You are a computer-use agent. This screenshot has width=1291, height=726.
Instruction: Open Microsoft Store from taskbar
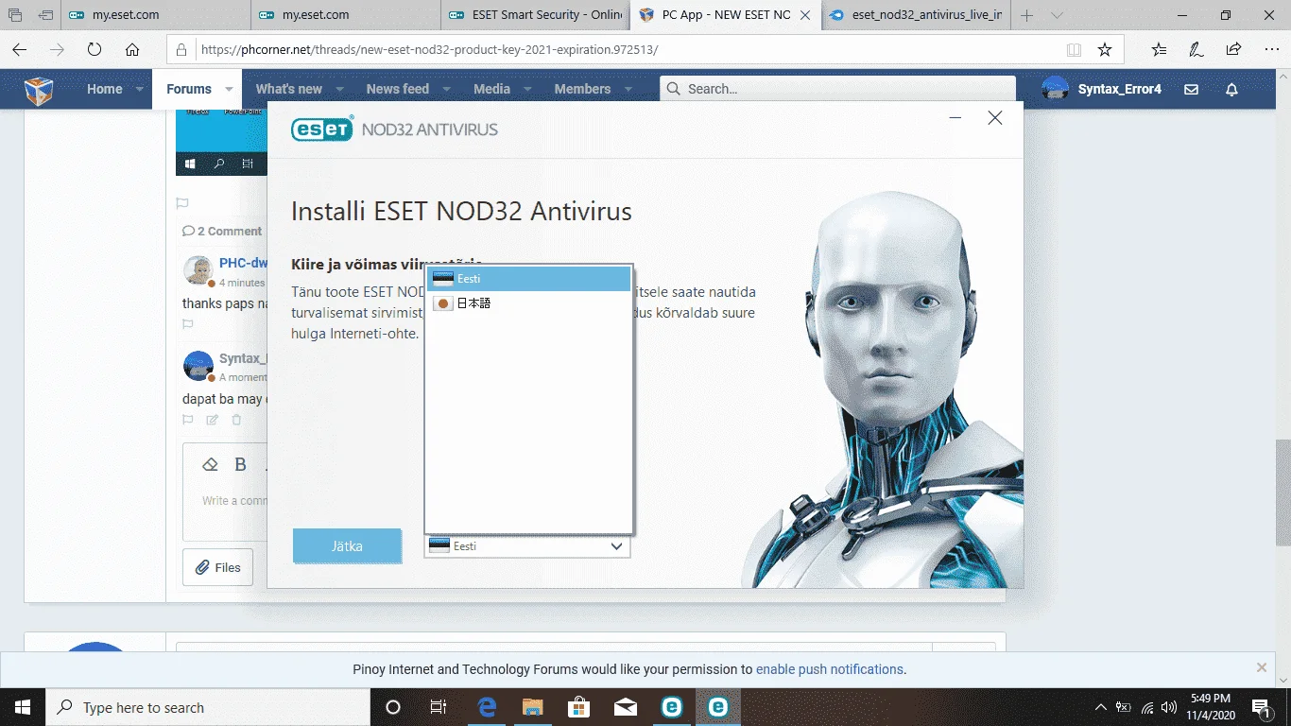pos(579,707)
